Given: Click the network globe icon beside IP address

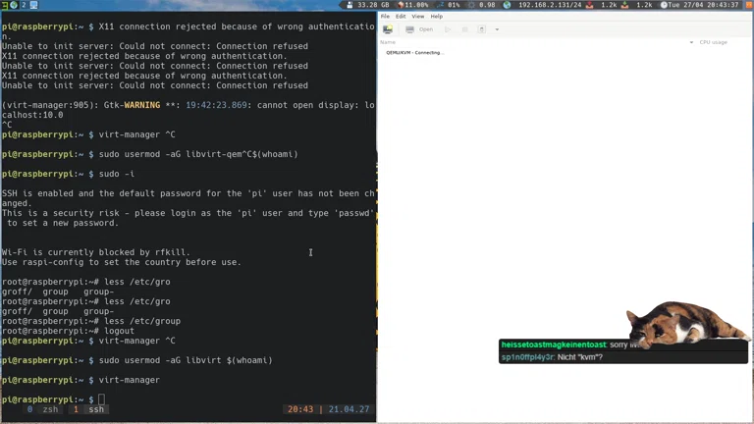Looking at the screenshot, I should (507, 5).
